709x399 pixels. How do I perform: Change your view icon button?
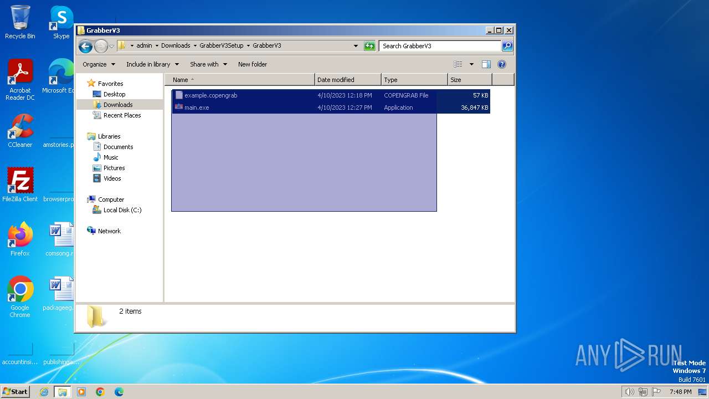(x=458, y=64)
